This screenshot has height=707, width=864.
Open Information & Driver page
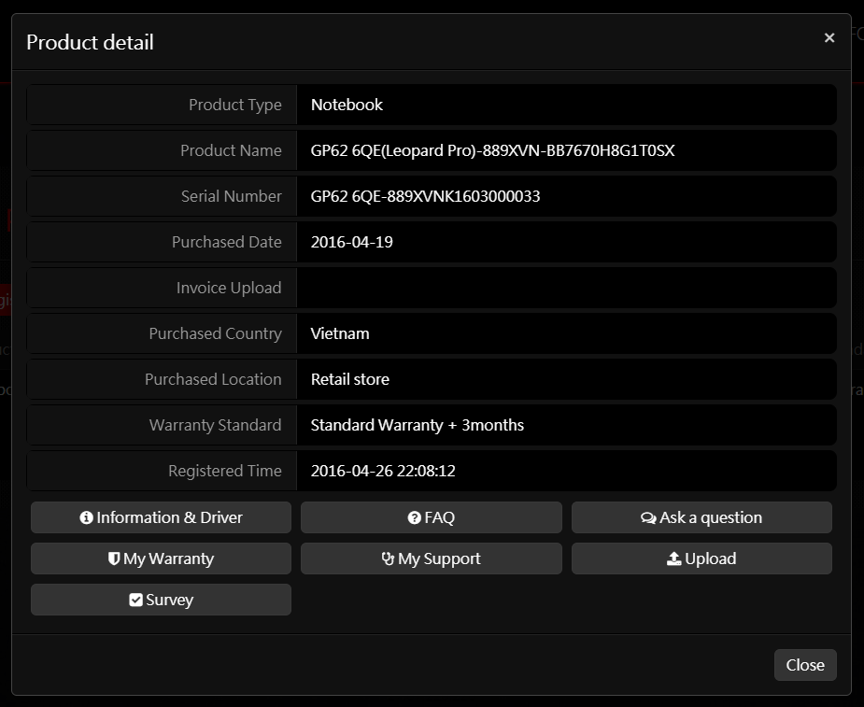(x=161, y=516)
